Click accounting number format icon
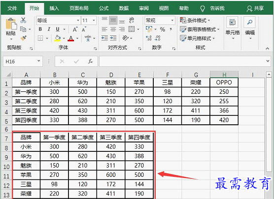This screenshot has height=199, width=275. [x=149, y=29]
